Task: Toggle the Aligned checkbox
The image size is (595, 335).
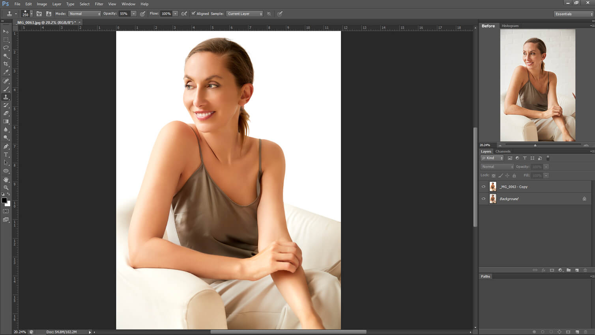Action: pyautogui.click(x=193, y=13)
